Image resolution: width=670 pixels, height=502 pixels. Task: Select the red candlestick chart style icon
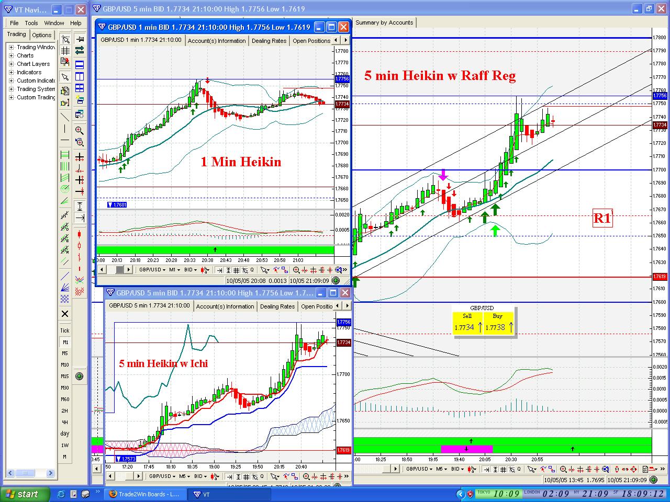click(80, 234)
